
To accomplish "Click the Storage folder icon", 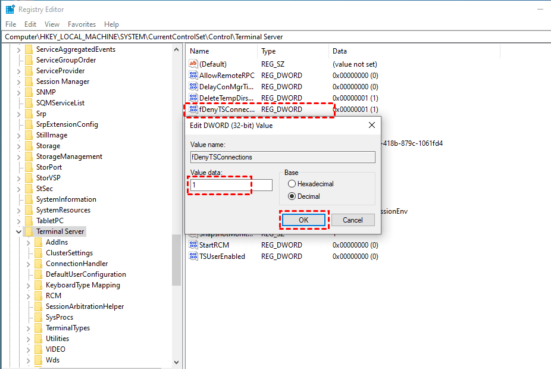I will [x=29, y=146].
